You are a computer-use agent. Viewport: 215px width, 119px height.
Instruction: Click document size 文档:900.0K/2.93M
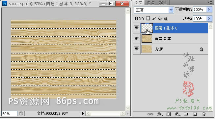[x=53, y=113]
